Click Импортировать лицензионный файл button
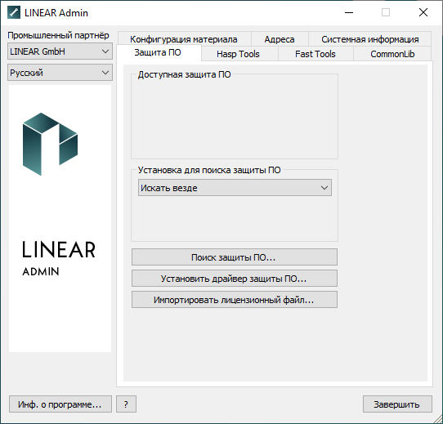Image resolution: width=443 pixels, height=424 pixels. click(x=235, y=300)
